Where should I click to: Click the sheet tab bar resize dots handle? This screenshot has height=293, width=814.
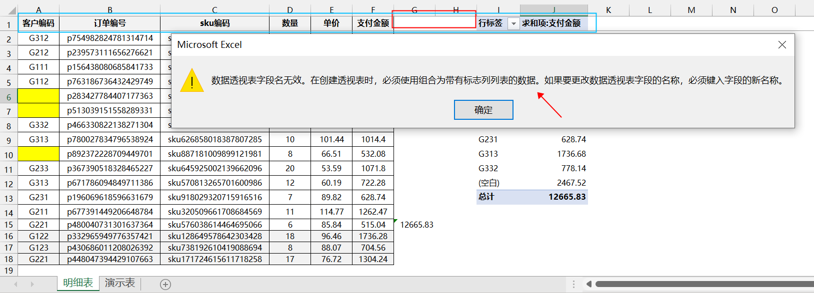click(573, 284)
